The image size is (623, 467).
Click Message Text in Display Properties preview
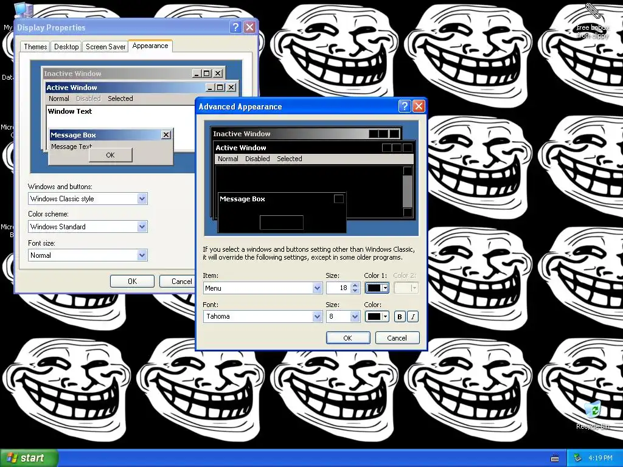72,147
